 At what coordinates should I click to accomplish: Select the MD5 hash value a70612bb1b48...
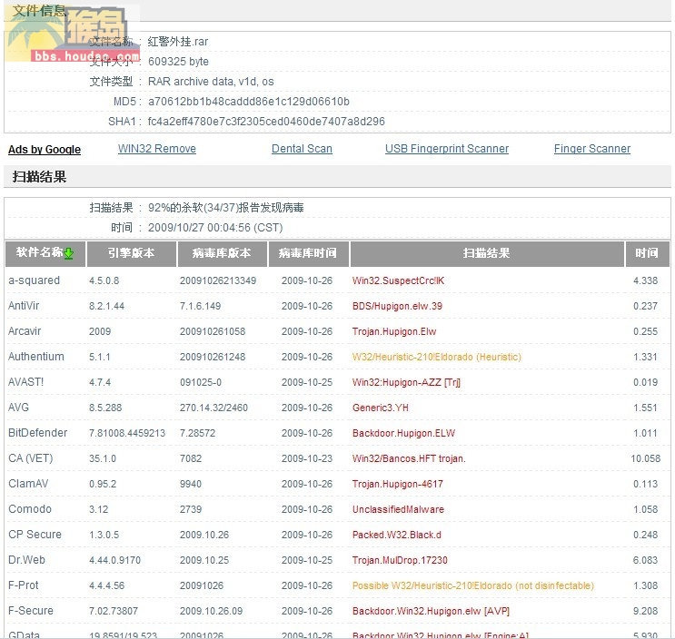248,102
